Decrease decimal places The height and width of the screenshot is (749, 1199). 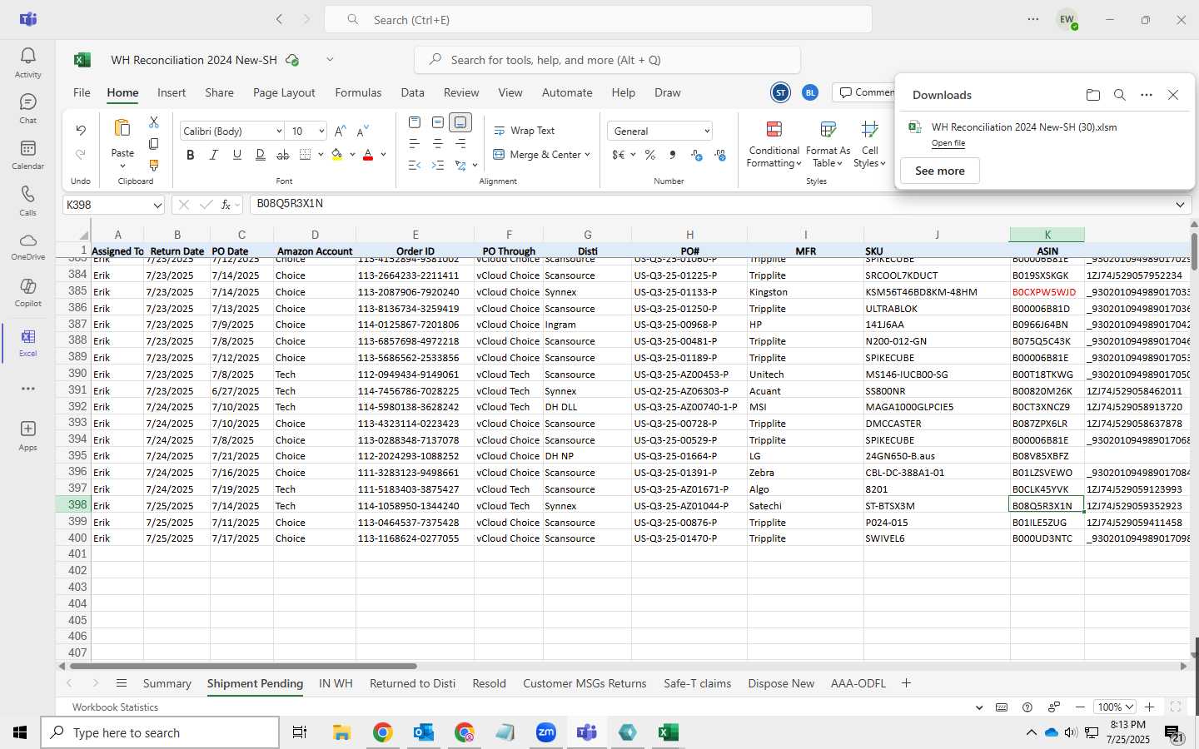click(720, 155)
